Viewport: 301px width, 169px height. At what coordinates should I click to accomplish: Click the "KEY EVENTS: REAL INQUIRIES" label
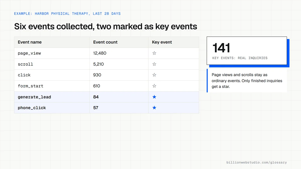240,58
